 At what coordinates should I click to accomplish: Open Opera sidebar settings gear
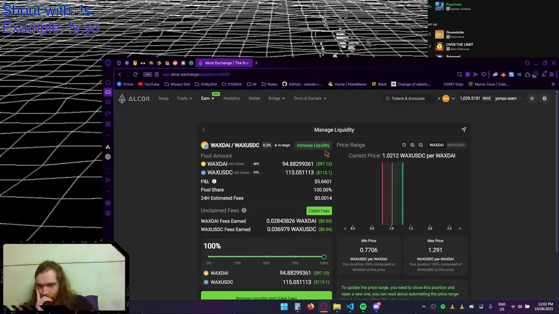108,213
